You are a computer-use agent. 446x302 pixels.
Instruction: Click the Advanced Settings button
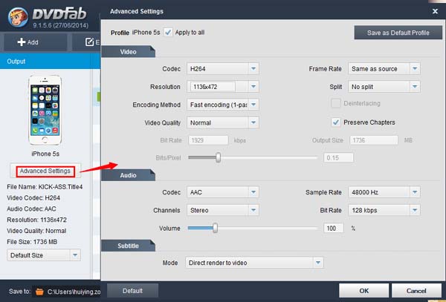[45, 171]
